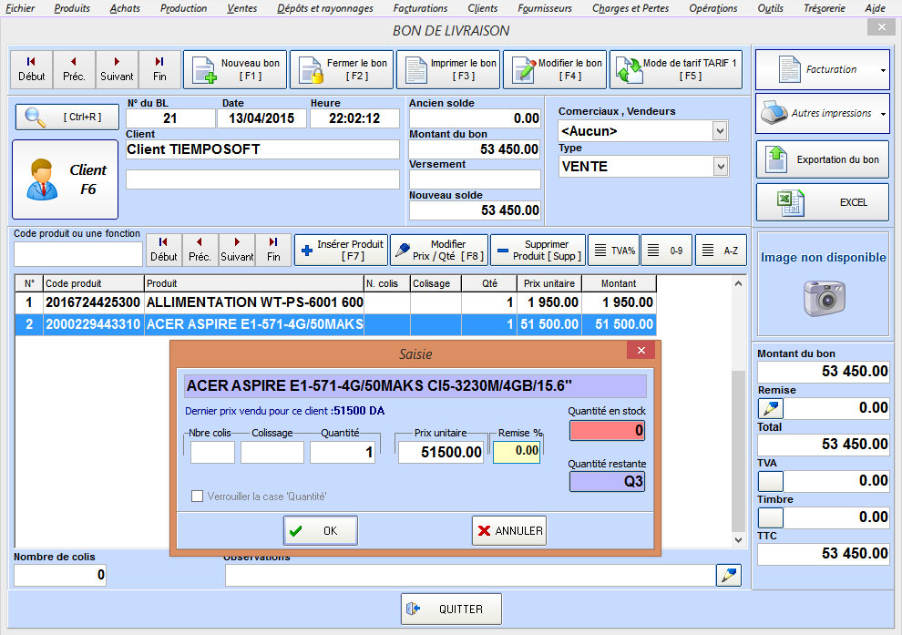Click the QUITTER button
This screenshot has height=635, width=902.
pos(451,609)
